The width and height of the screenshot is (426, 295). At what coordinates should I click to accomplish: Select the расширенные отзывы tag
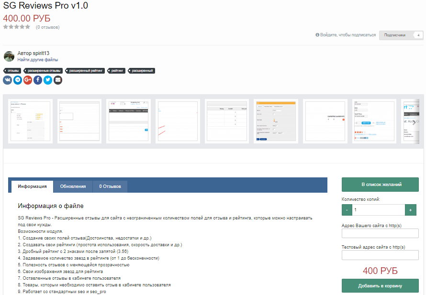(43, 71)
